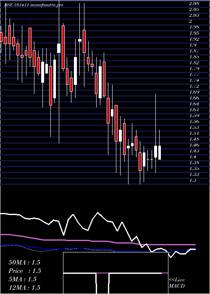Click the <<Live MACD label
210x294 pixels.
[x=177, y=283]
